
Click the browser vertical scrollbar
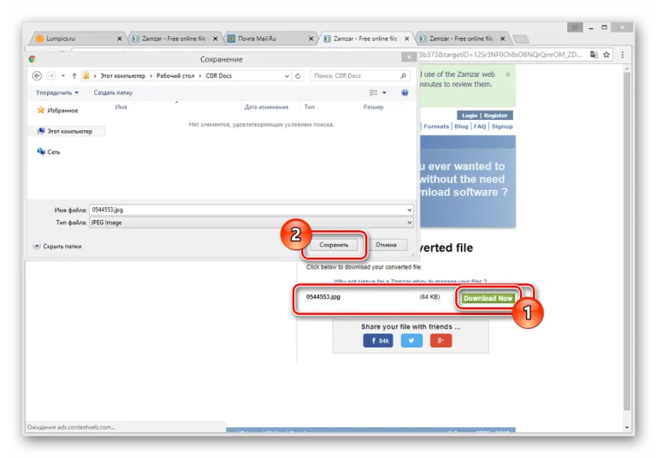[x=627, y=241]
